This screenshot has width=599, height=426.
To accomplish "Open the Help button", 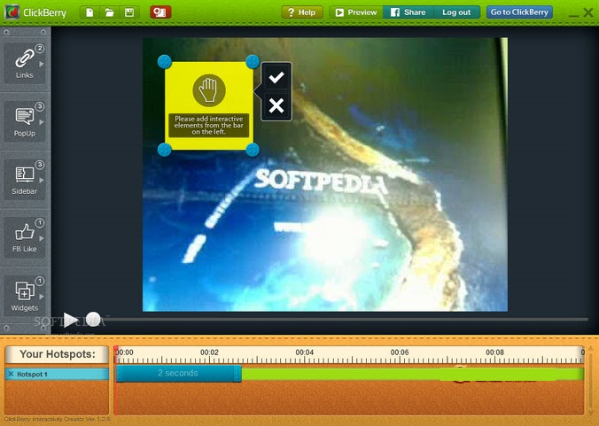I will 302,12.
